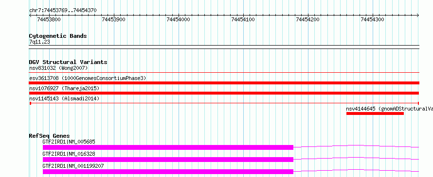Click the short red nsv4144645 variant bar
433x177 pixels.
click(375, 113)
